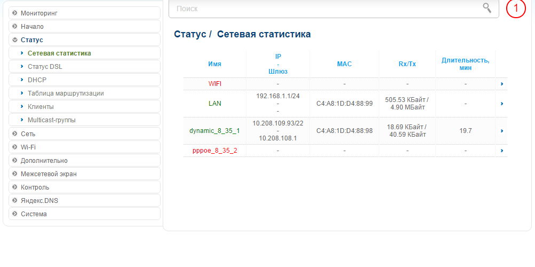Click the LAN interface name link
Screen dimensions: 535x267
(215, 104)
